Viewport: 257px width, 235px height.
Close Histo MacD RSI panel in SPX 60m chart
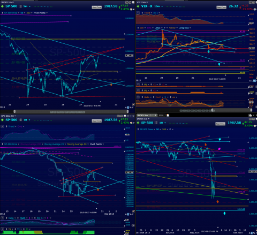click(x=2, y=218)
